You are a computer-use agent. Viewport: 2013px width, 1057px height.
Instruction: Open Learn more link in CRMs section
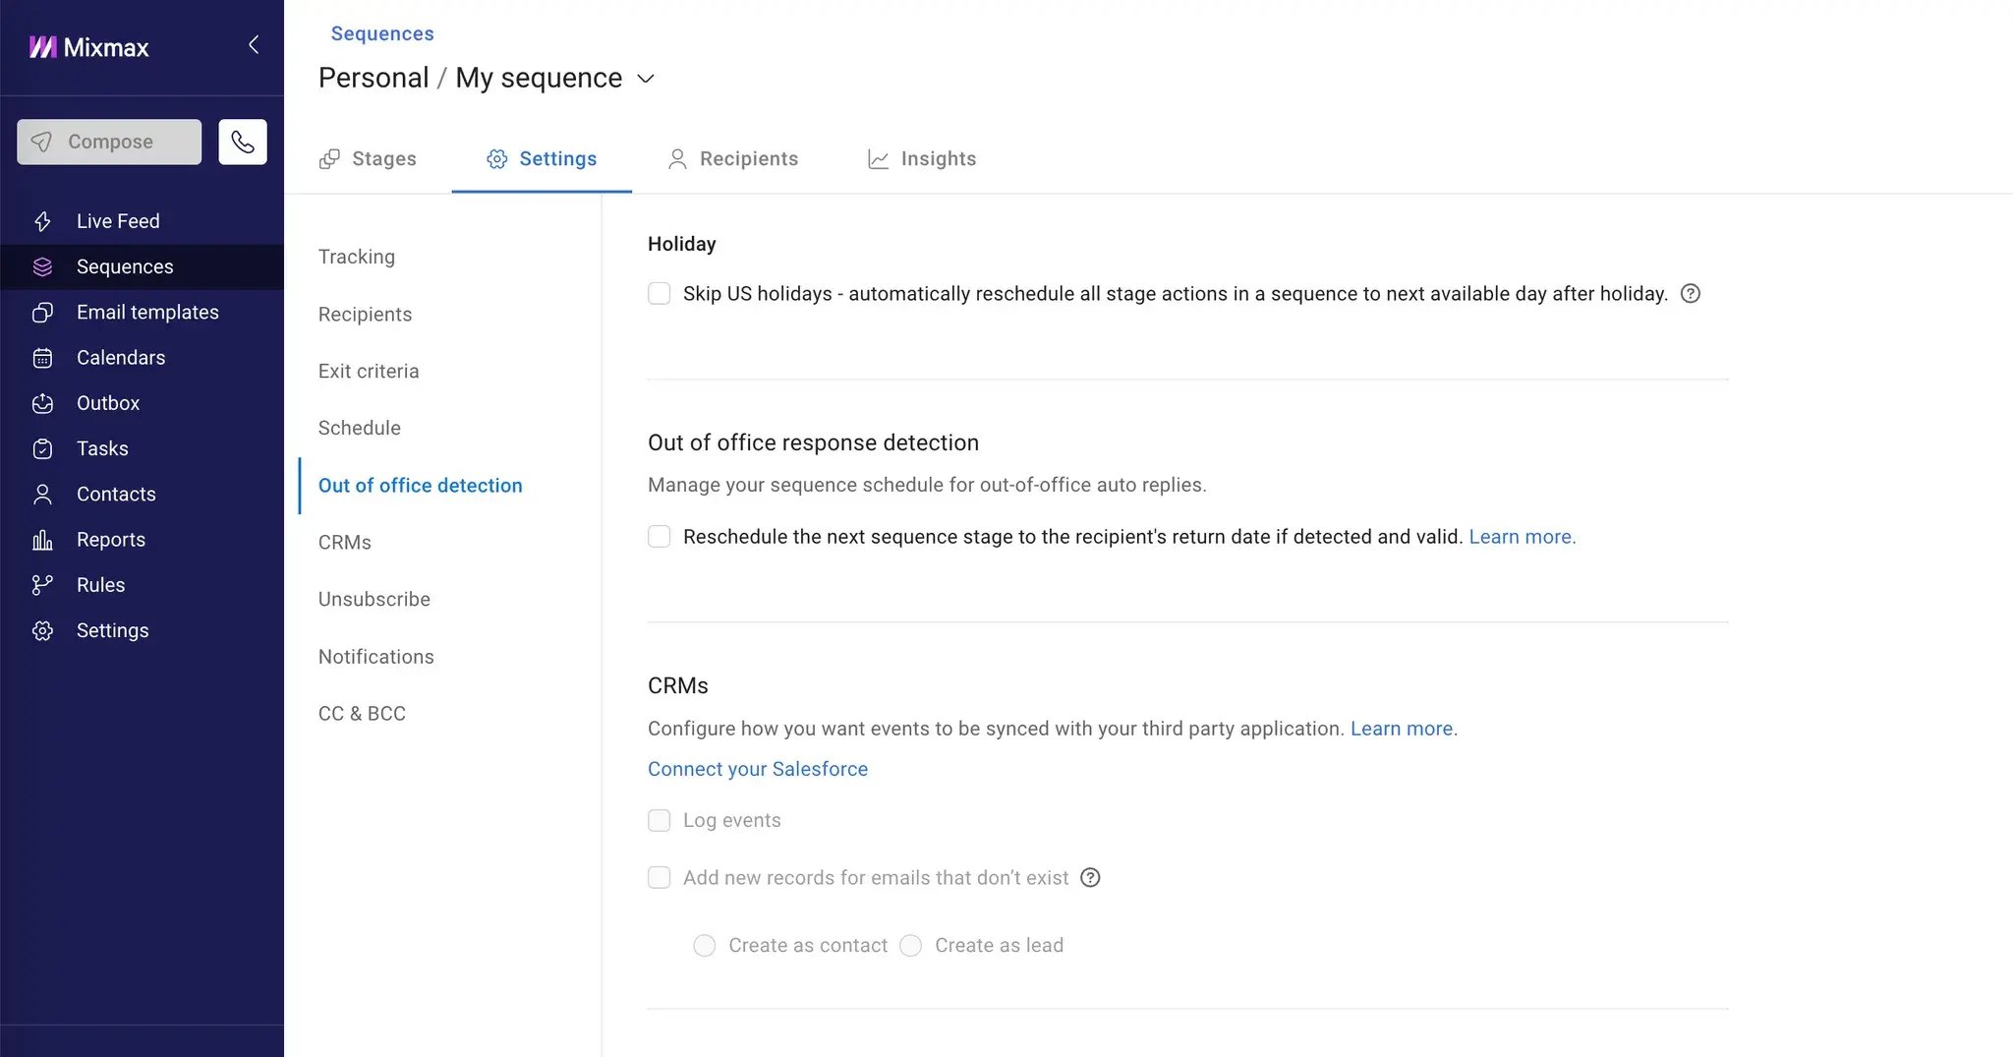[x=1404, y=729]
